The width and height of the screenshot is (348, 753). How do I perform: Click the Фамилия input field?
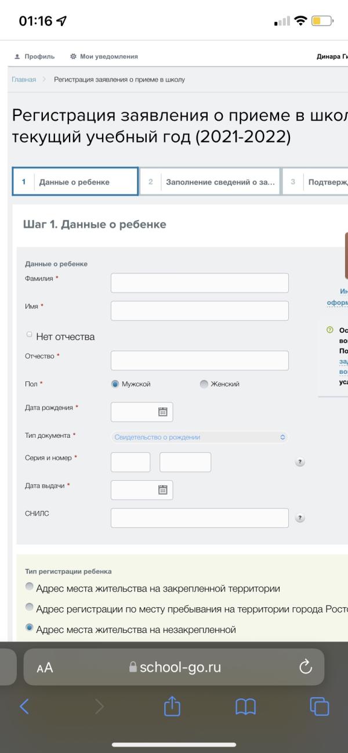[x=199, y=283]
